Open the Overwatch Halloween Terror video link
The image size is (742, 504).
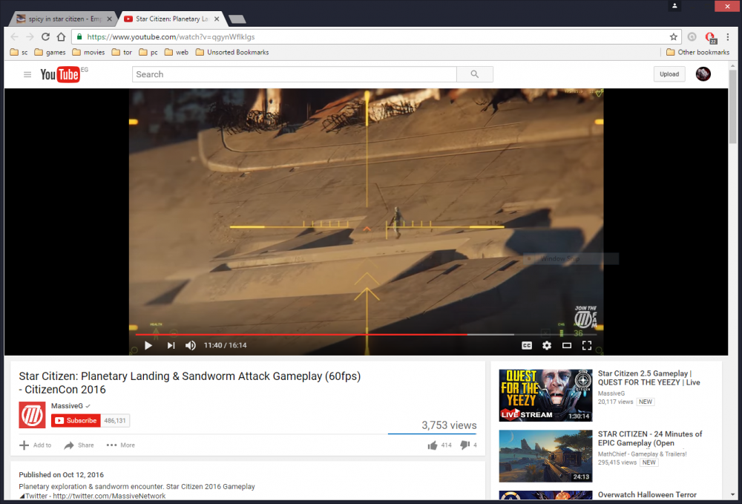[x=647, y=495]
